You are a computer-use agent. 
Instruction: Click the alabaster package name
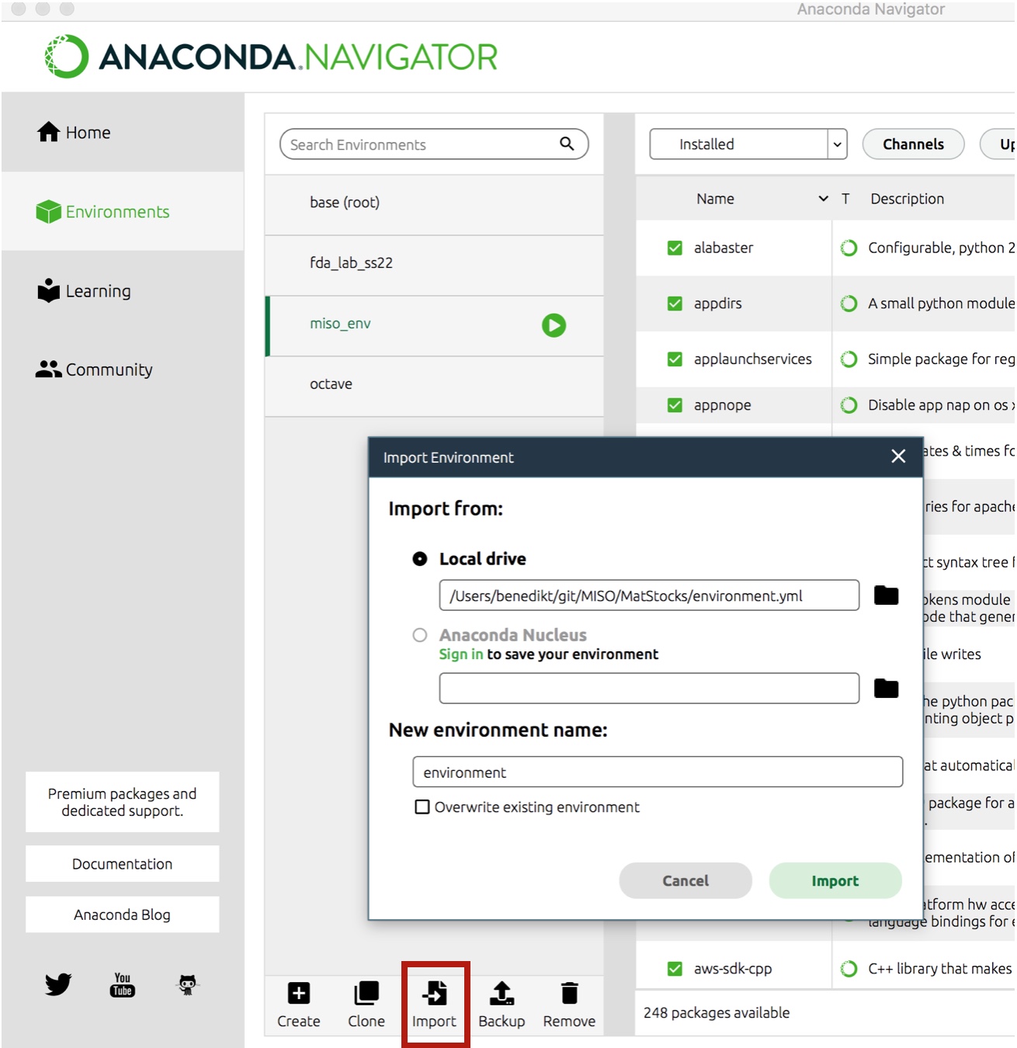724,248
